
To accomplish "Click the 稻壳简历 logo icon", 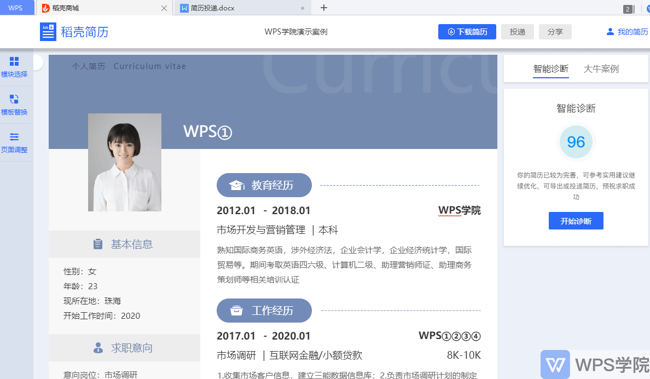I will click(48, 32).
